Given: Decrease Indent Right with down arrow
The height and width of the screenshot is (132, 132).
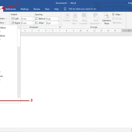Looking at the screenshot, I should tap(33, 24).
